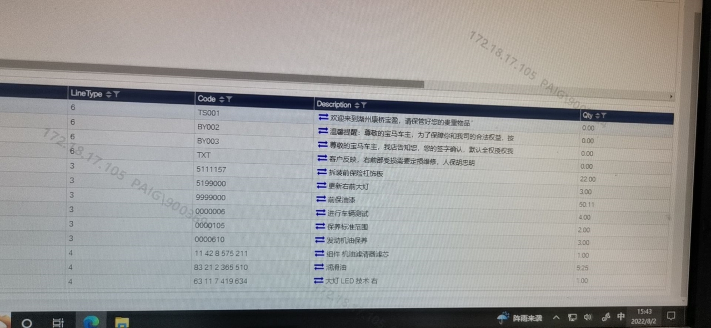Screen dimensions: 711x328
Task: Click the swap arrows icon beside 组件 机油滤清器滤芯
Action: coord(319,253)
